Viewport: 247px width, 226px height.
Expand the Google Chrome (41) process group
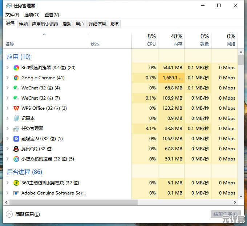(7, 78)
